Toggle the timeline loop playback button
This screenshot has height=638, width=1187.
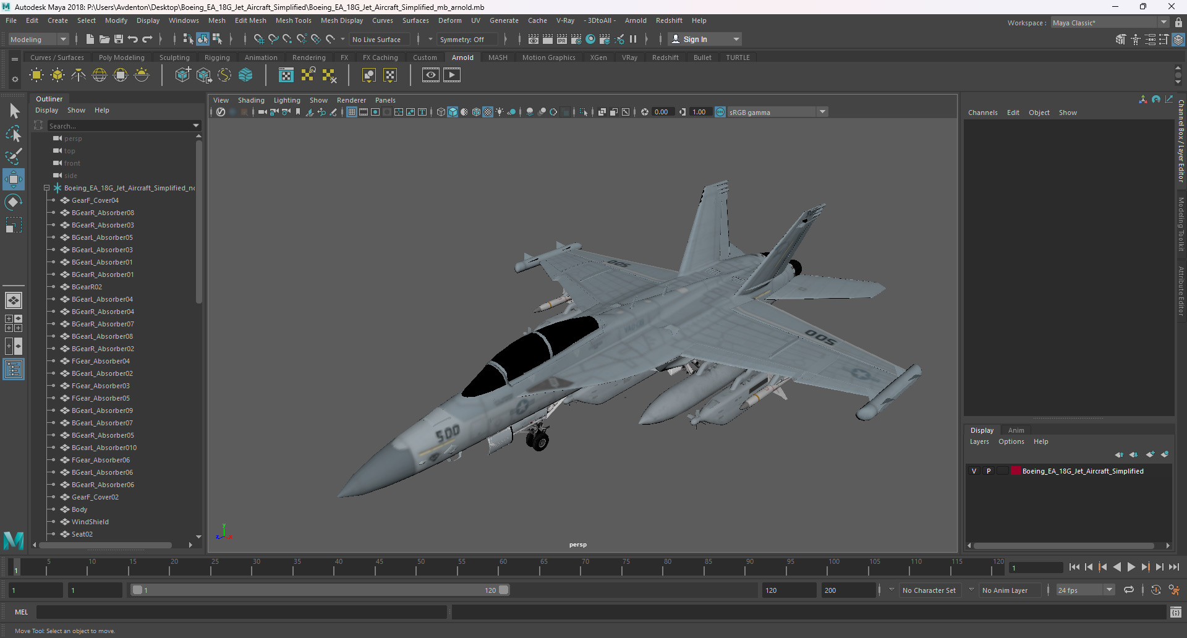pyautogui.click(x=1129, y=590)
